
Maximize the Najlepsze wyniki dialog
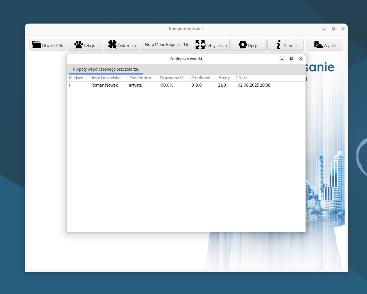[291, 59]
